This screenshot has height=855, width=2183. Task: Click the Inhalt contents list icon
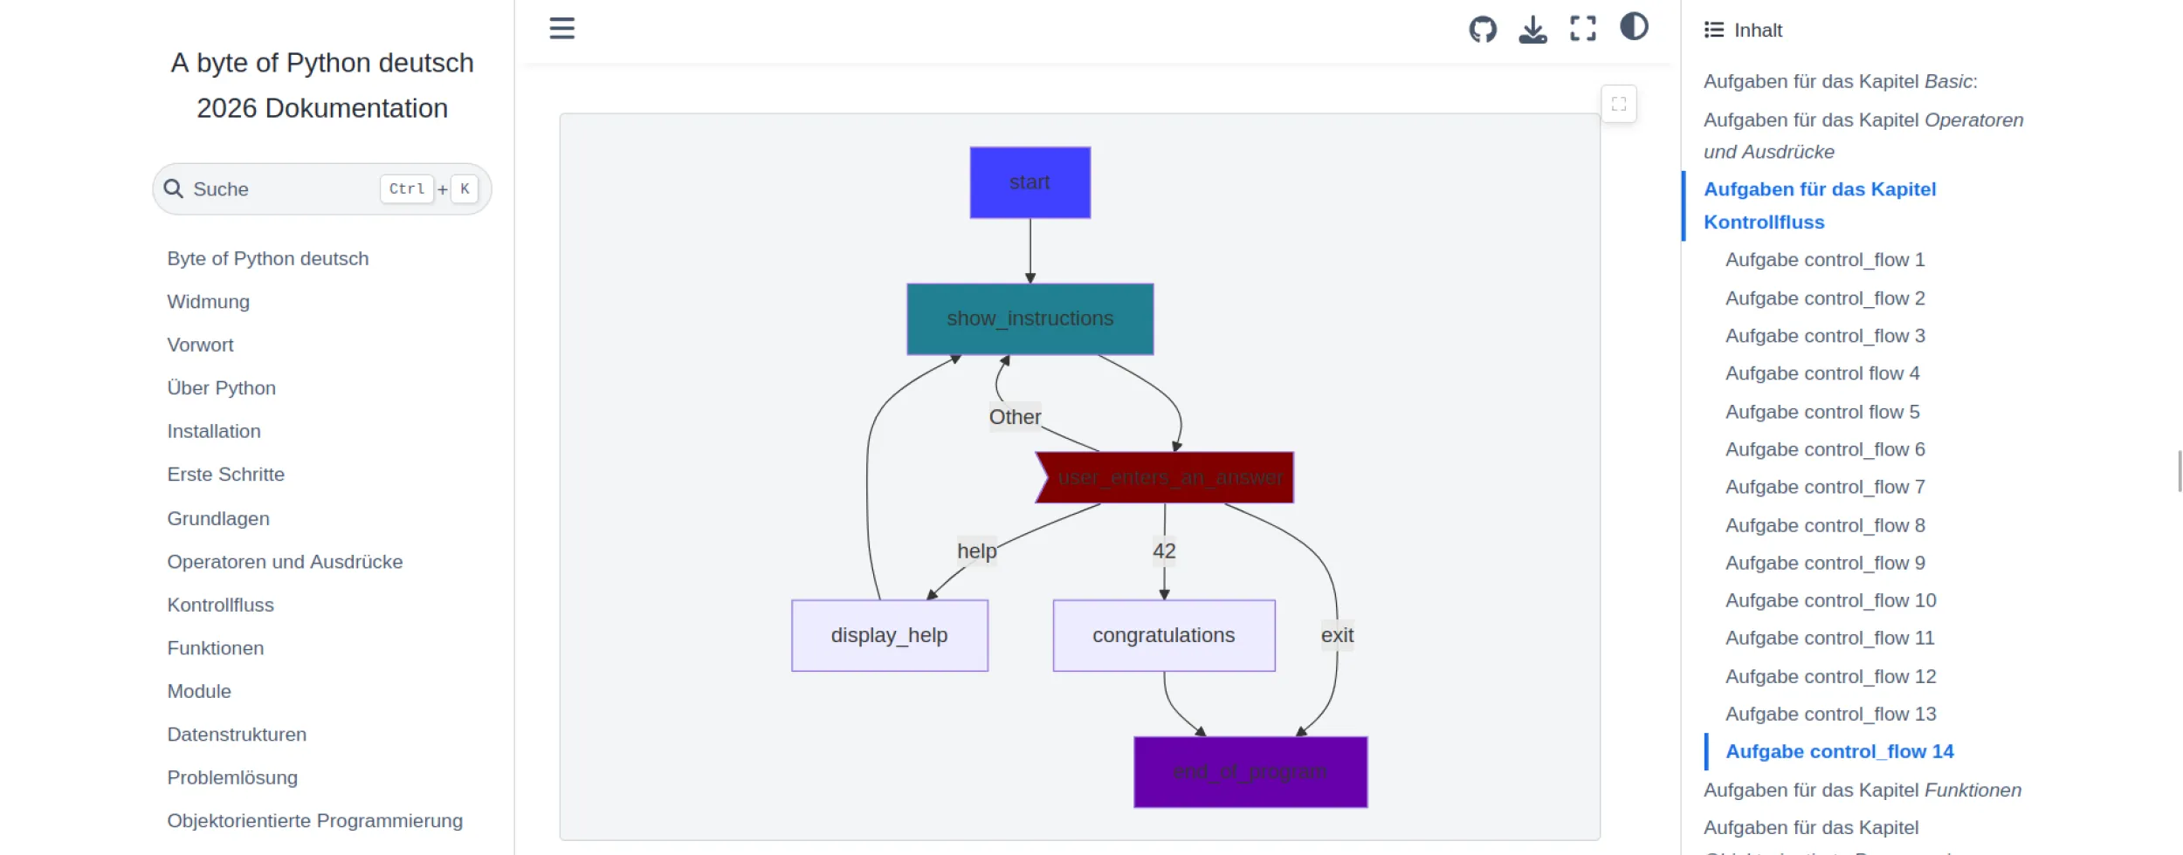(x=1714, y=30)
